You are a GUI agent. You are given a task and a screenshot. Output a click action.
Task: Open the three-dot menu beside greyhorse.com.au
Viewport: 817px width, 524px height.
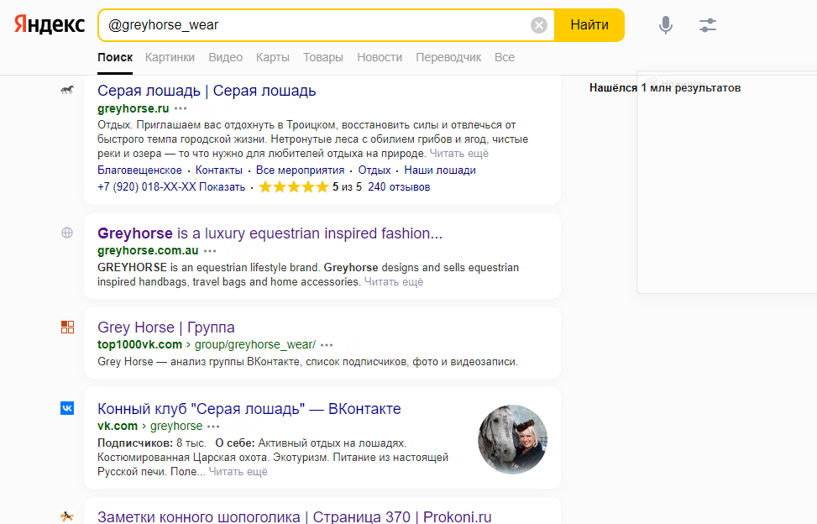click(x=210, y=251)
